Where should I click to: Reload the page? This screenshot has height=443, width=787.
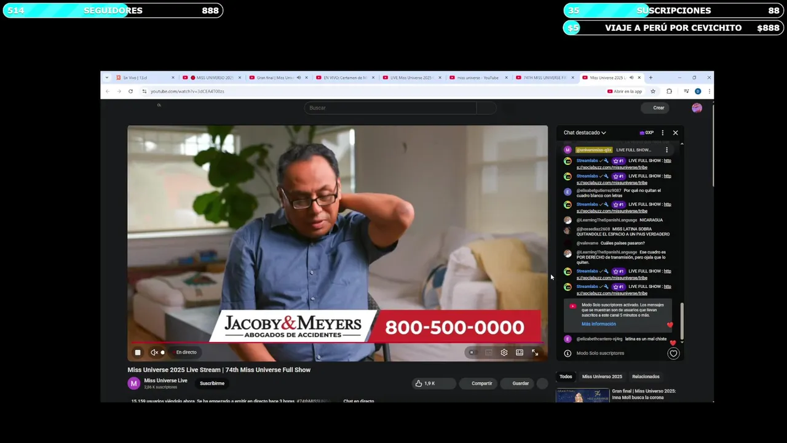pyautogui.click(x=130, y=91)
